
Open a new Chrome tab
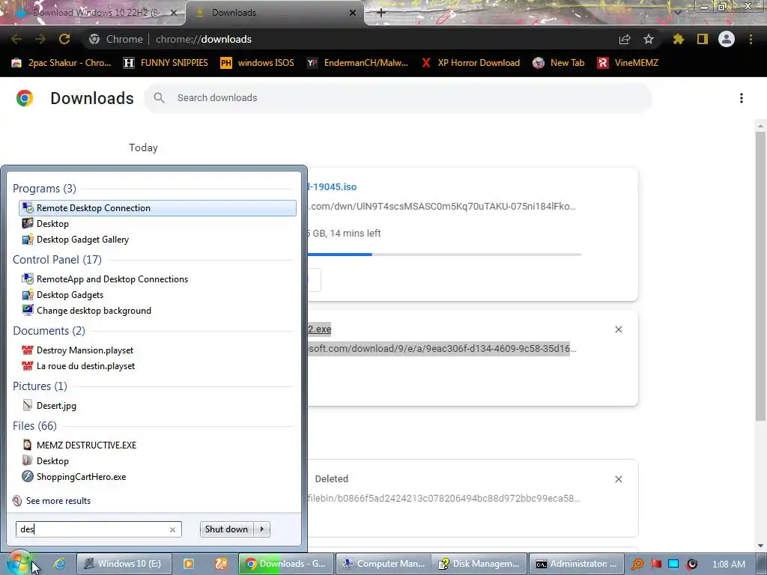(381, 13)
